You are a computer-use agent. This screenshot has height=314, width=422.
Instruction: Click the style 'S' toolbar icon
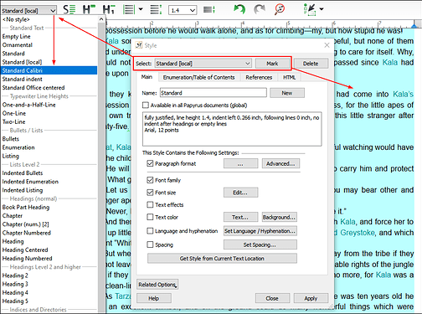[69, 10]
